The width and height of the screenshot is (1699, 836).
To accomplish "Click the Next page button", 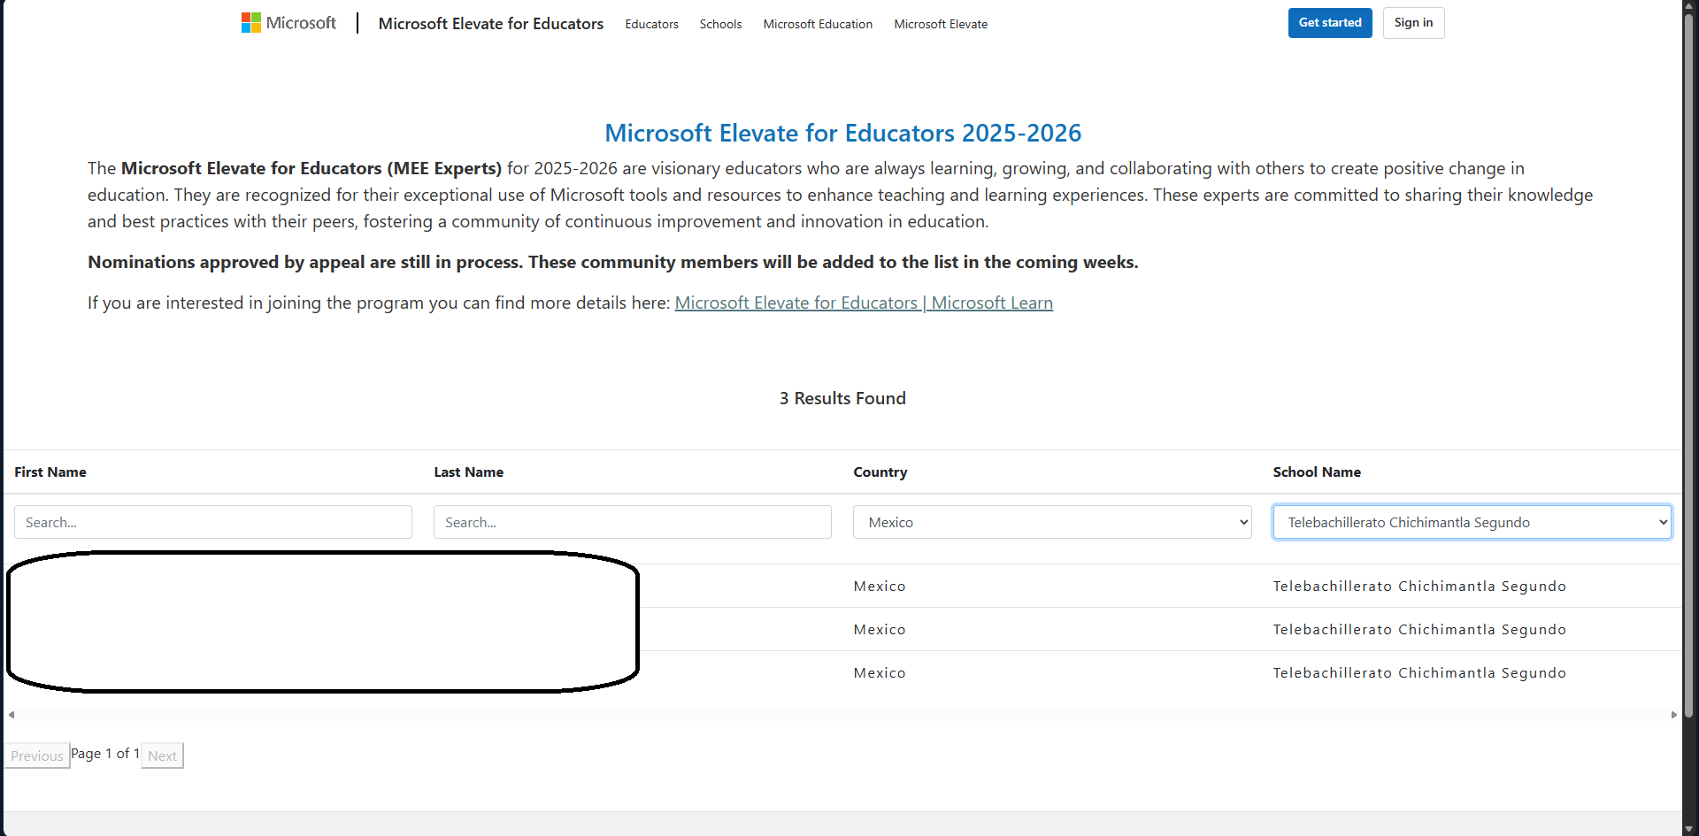I will [162, 755].
